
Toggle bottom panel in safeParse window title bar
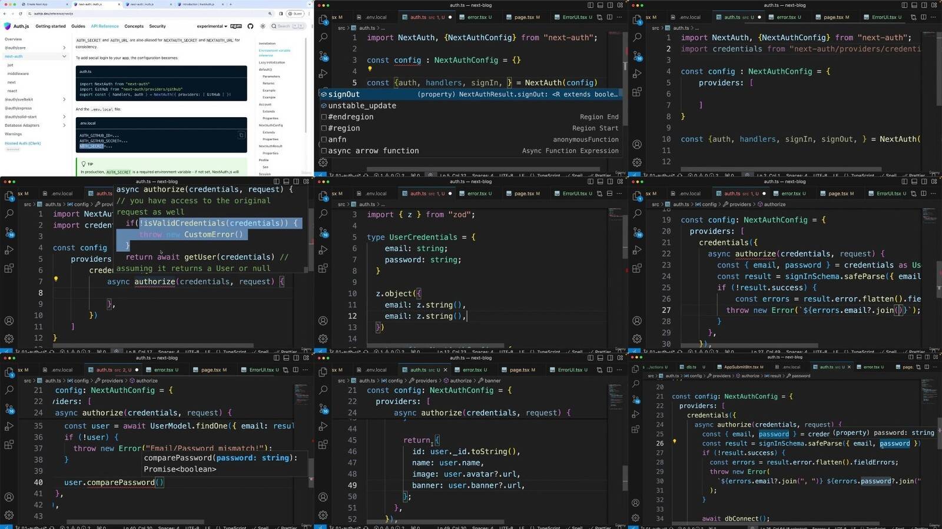coord(914,181)
